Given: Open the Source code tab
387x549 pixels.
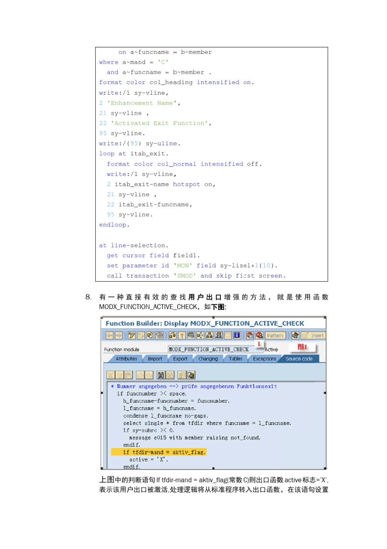Looking at the screenshot, I should click(x=299, y=359).
